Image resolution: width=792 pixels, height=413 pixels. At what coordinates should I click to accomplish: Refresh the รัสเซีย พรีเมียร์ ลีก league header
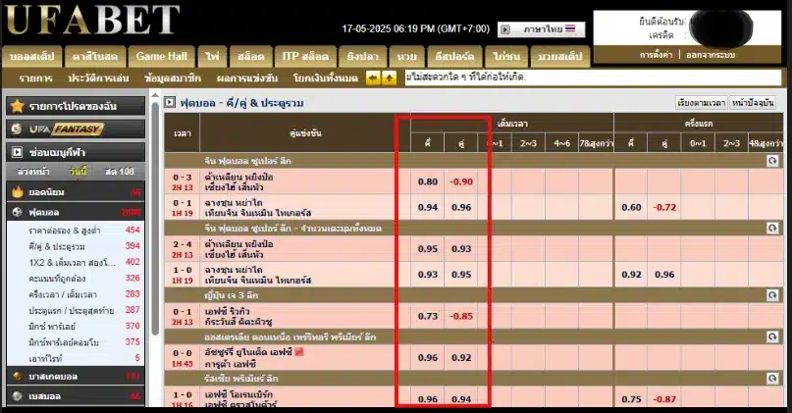point(772,378)
